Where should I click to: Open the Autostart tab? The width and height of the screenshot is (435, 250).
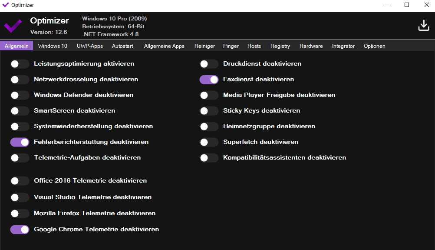coord(122,46)
